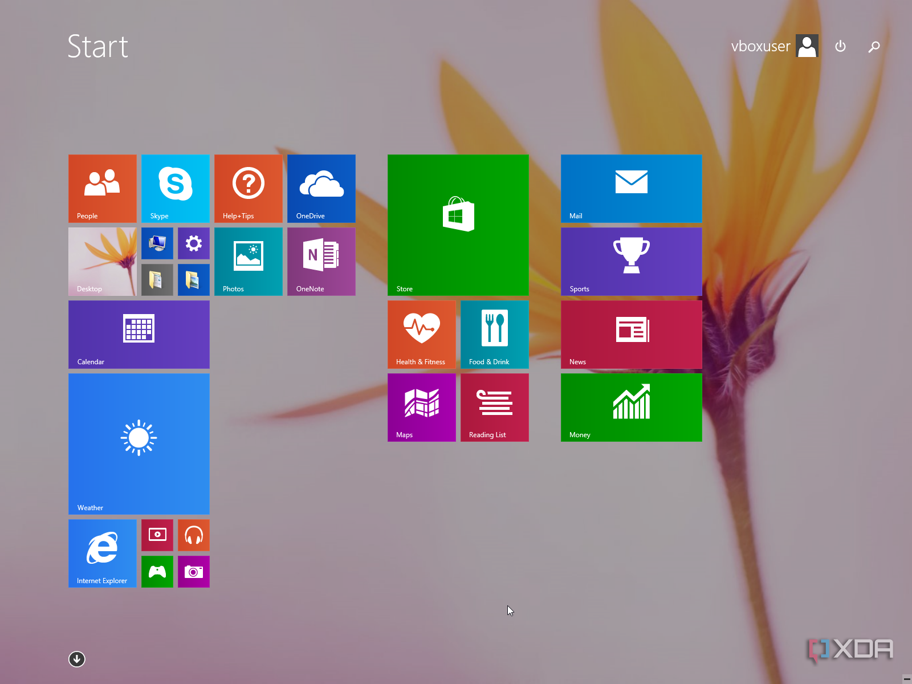Click the search magnifier icon
912x684 pixels.
(874, 46)
